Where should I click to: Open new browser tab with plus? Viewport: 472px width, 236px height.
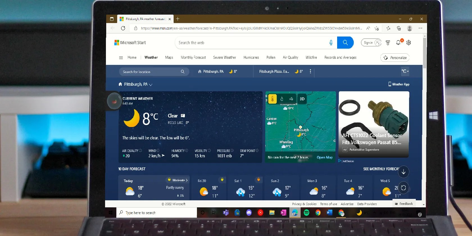tap(178, 19)
